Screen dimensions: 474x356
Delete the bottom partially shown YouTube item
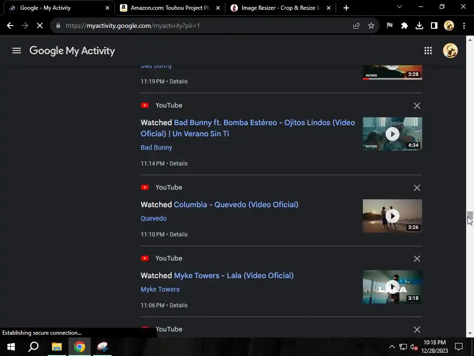click(x=417, y=330)
